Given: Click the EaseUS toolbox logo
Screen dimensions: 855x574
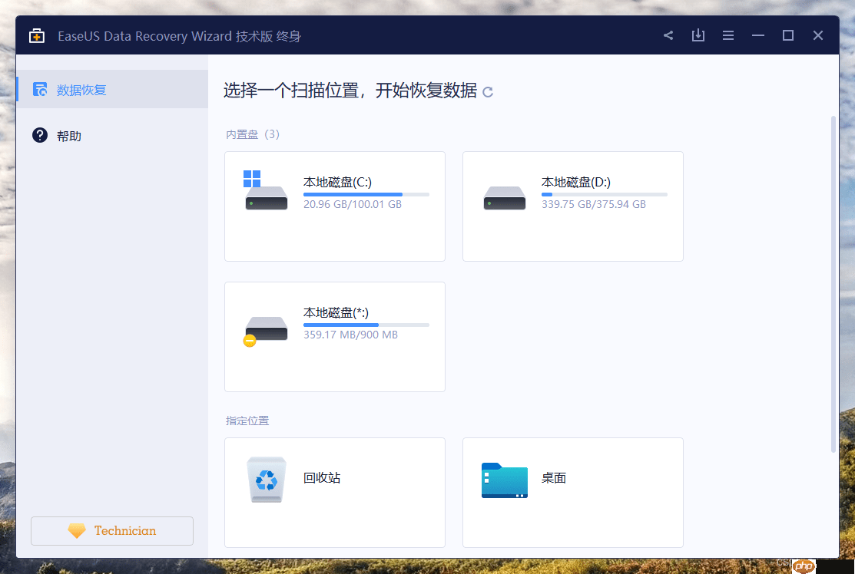Looking at the screenshot, I should [36, 35].
